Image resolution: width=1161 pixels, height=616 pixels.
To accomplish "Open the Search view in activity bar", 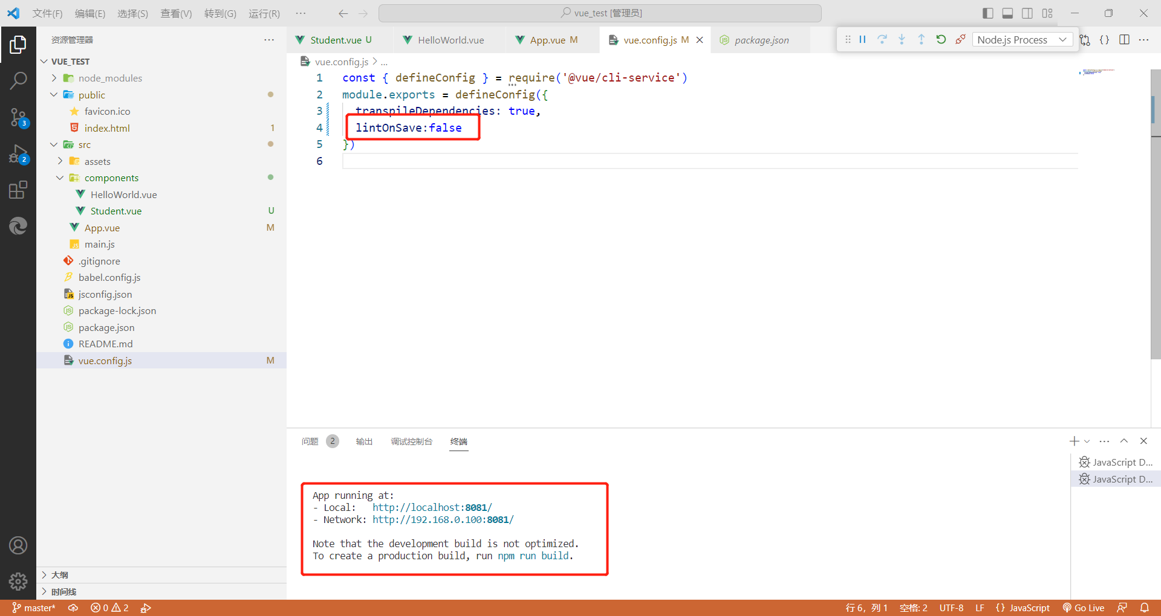I will (18, 79).
